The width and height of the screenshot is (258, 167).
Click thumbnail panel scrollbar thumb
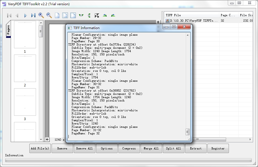[x=41, y=31]
